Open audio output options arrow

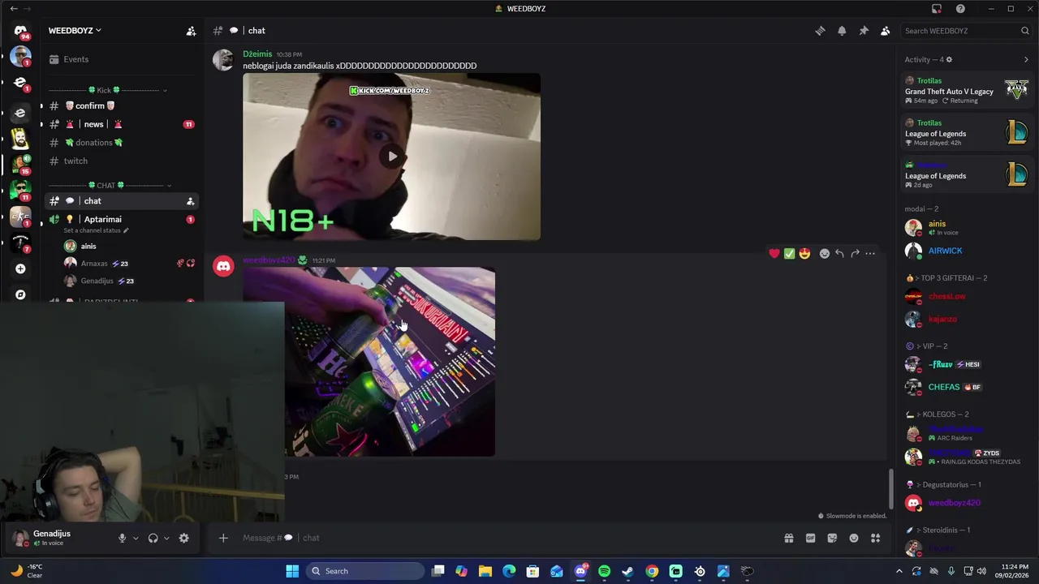coord(166,538)
